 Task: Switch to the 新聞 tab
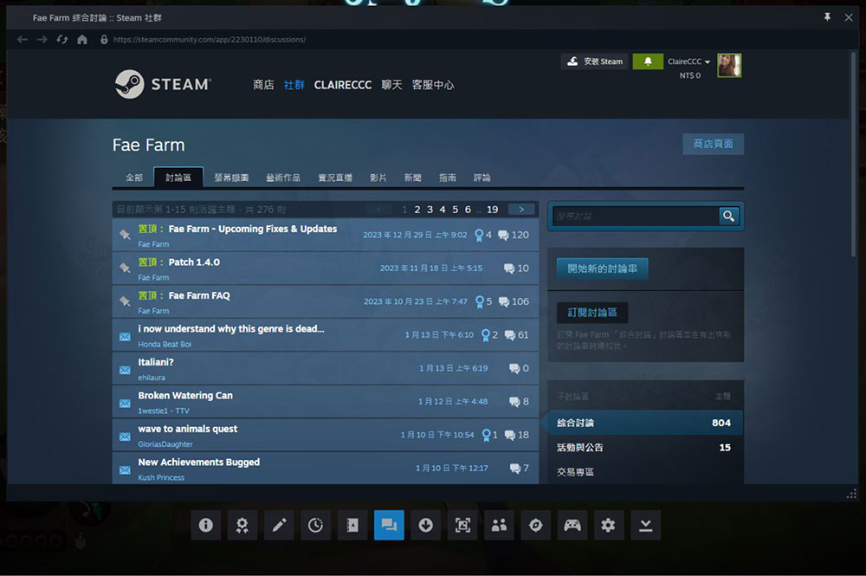[x=412, y=178]
